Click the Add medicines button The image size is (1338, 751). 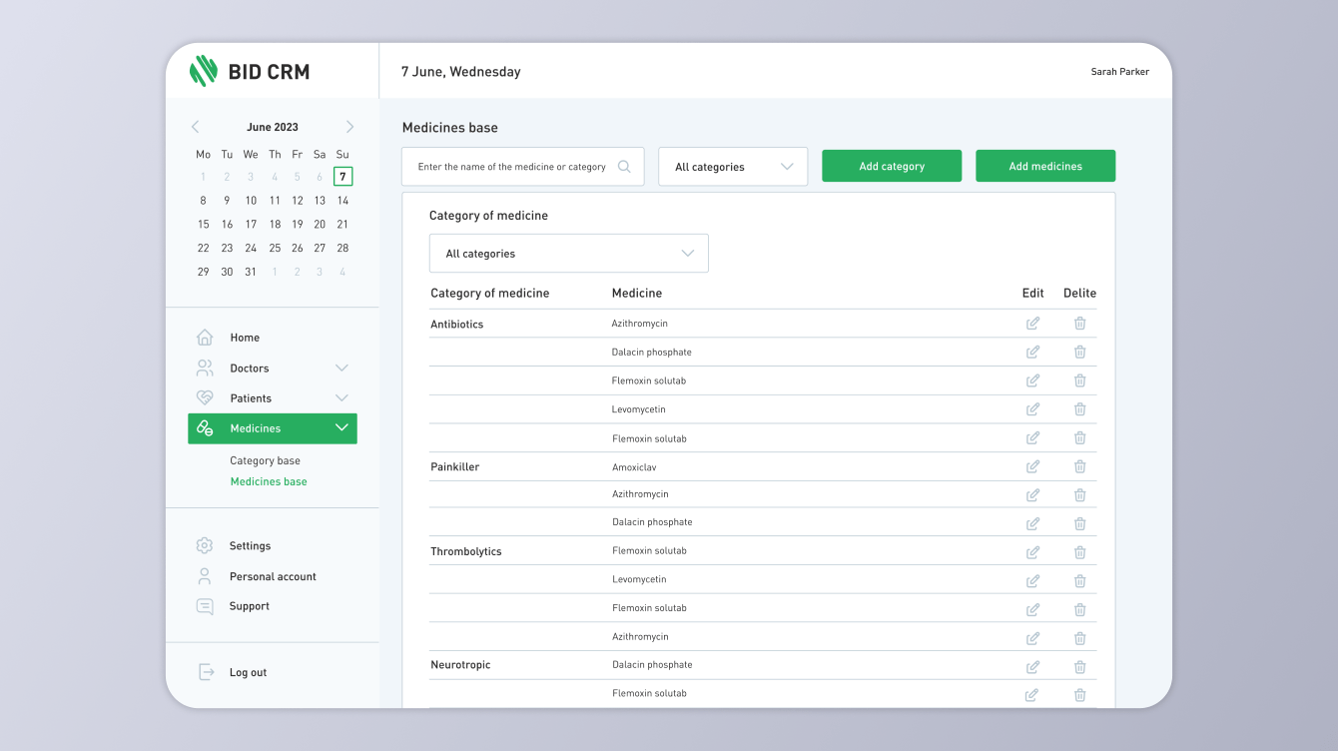[x=1045, y=167]
